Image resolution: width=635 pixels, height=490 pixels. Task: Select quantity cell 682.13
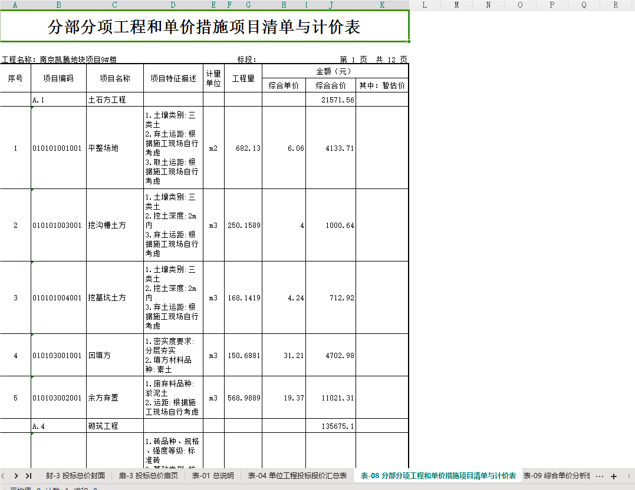tap(244, 148)
